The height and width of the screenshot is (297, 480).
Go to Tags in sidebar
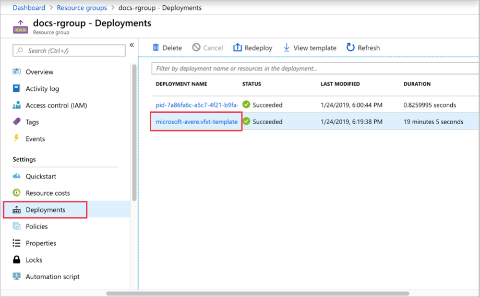point(32,122)
